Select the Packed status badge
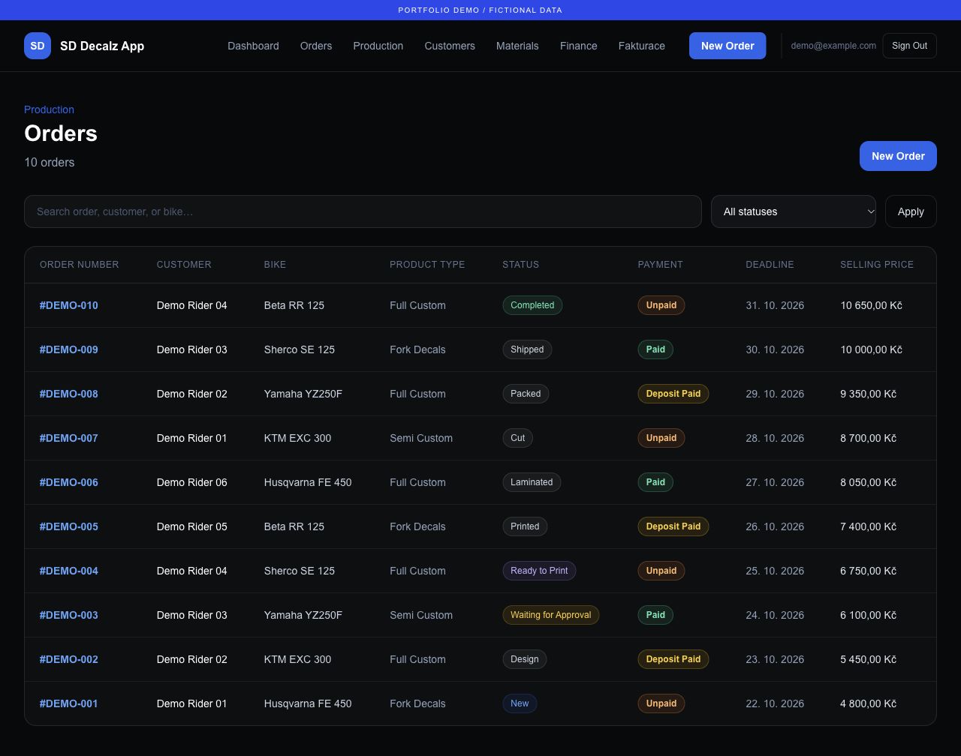Image resolution: width=961 pixels, height=756 pixels. pos(526,394)
